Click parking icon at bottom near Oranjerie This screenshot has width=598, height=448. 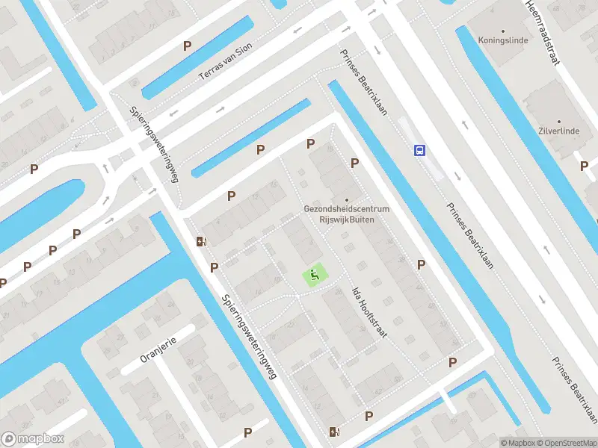click(x=248, y=432)
